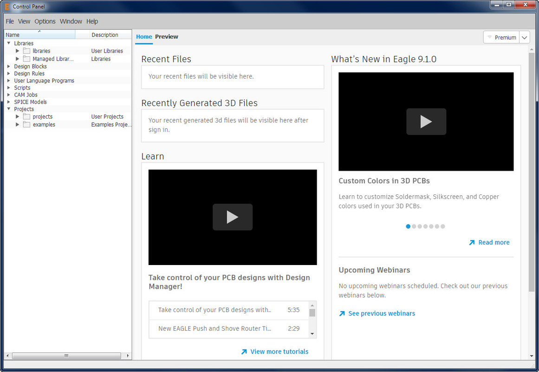Collapse the Libraries tree node
The width and height of the screenshot is (539, 372).
[x=9, y=43]
